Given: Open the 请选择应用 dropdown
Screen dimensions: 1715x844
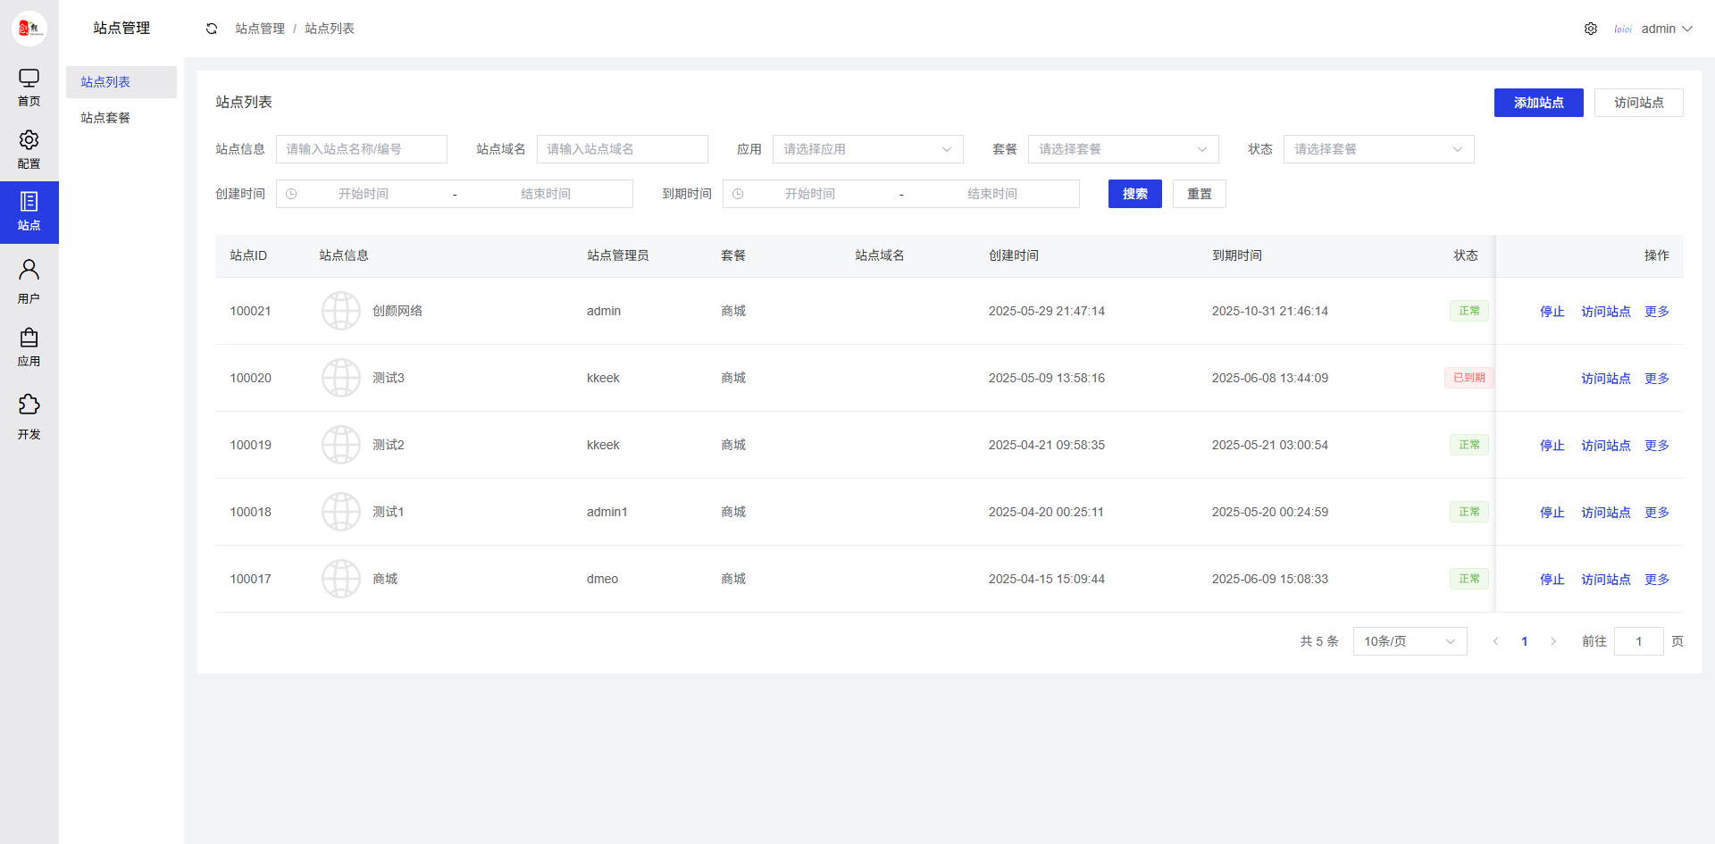Looking at the screenshot, I should (867, 149).
